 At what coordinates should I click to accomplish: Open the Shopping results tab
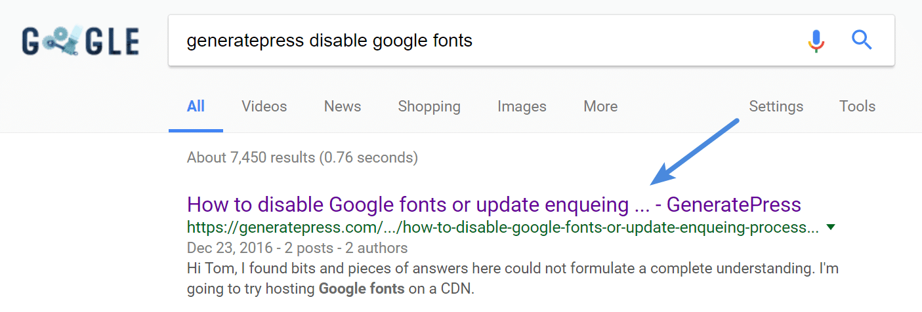click(x=429, y=106)
